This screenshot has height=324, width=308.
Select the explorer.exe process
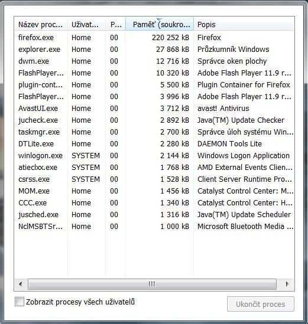154,50
